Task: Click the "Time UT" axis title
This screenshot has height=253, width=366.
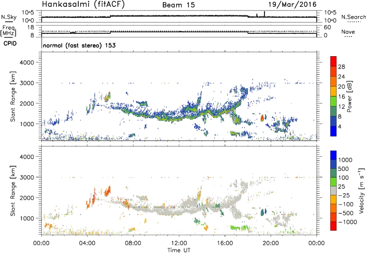Action: tap(179, 250)
